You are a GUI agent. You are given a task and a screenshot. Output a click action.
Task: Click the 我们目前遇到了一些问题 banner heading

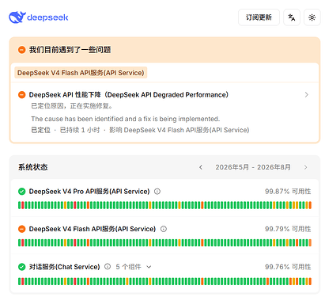coord(70,50)
